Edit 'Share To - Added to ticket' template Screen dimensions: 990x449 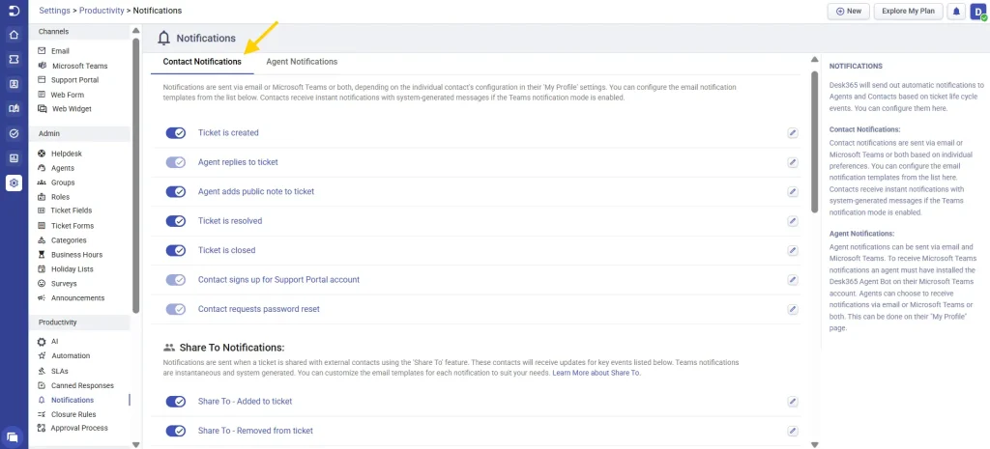tap(793, 402)
